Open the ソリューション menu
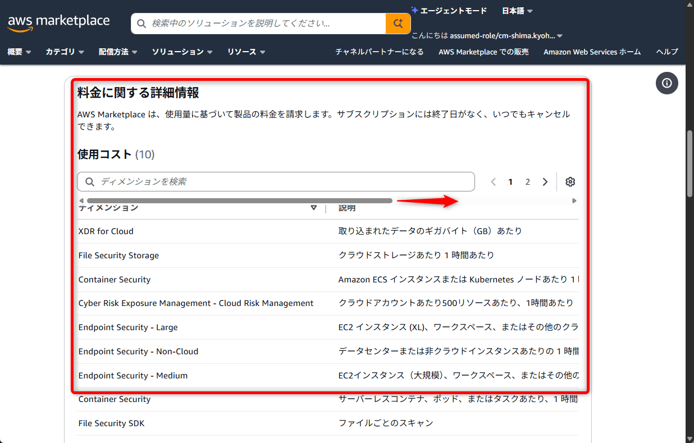Screen dimensions: 694x443 182,52
